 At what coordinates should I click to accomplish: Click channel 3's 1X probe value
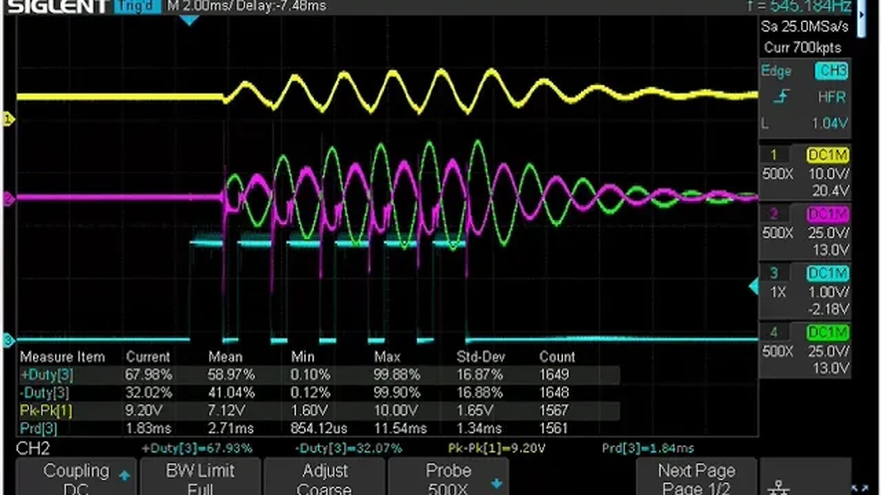click(x=778, y=292)
